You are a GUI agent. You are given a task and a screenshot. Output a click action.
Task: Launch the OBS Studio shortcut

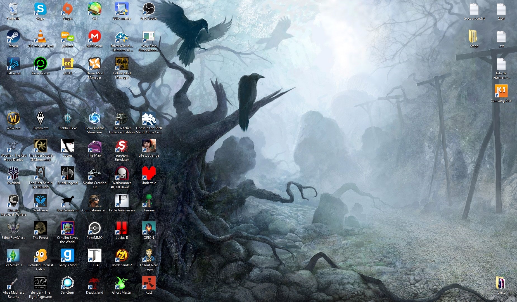149,9
